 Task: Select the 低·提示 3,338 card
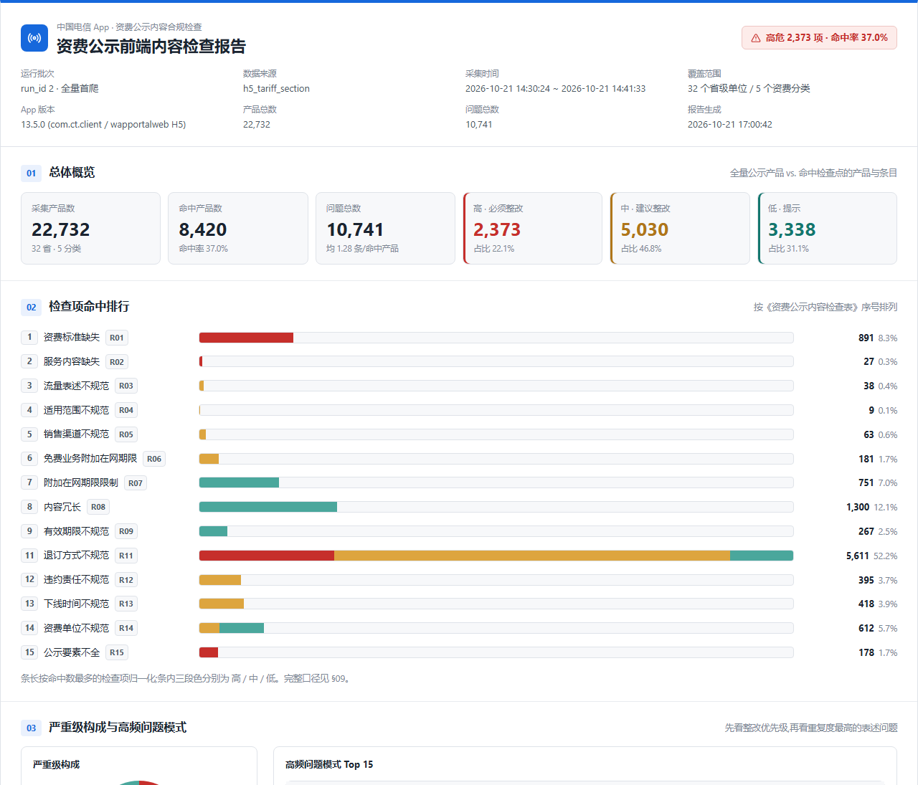[828, 228]
